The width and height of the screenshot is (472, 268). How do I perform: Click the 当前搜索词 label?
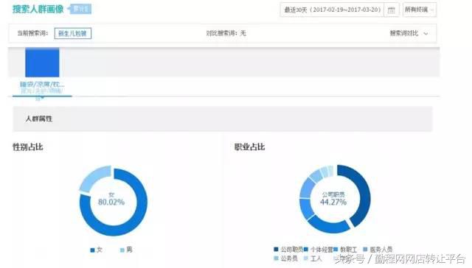click(32, 33)
